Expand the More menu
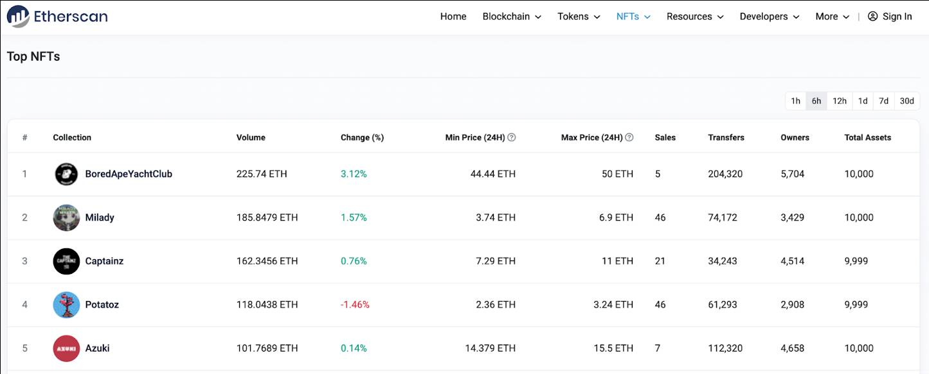The width and height of the screenshot is (929, 374). pos(833,17)
